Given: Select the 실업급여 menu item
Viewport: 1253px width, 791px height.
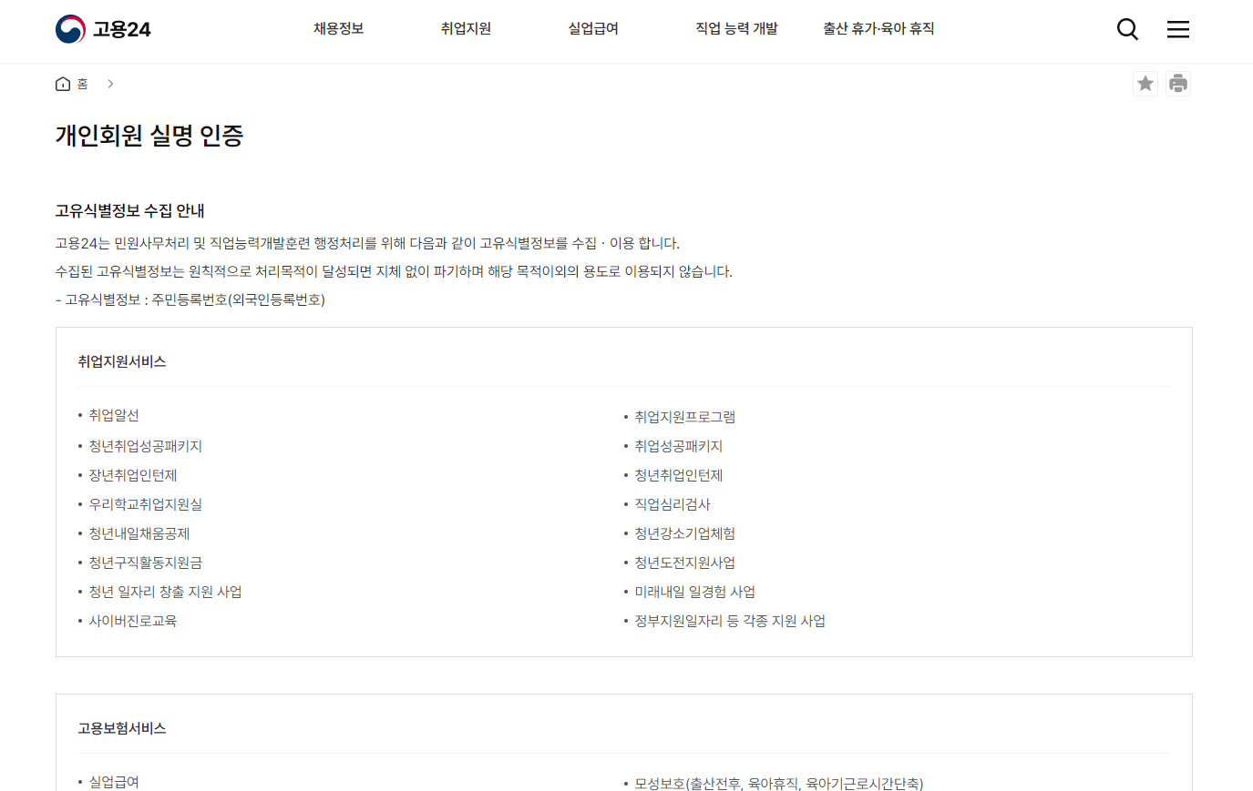Looking at the screenshot, I should click(592, 28).
